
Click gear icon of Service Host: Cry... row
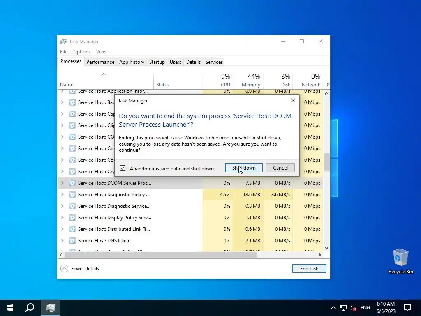click(x=72, y=172)
